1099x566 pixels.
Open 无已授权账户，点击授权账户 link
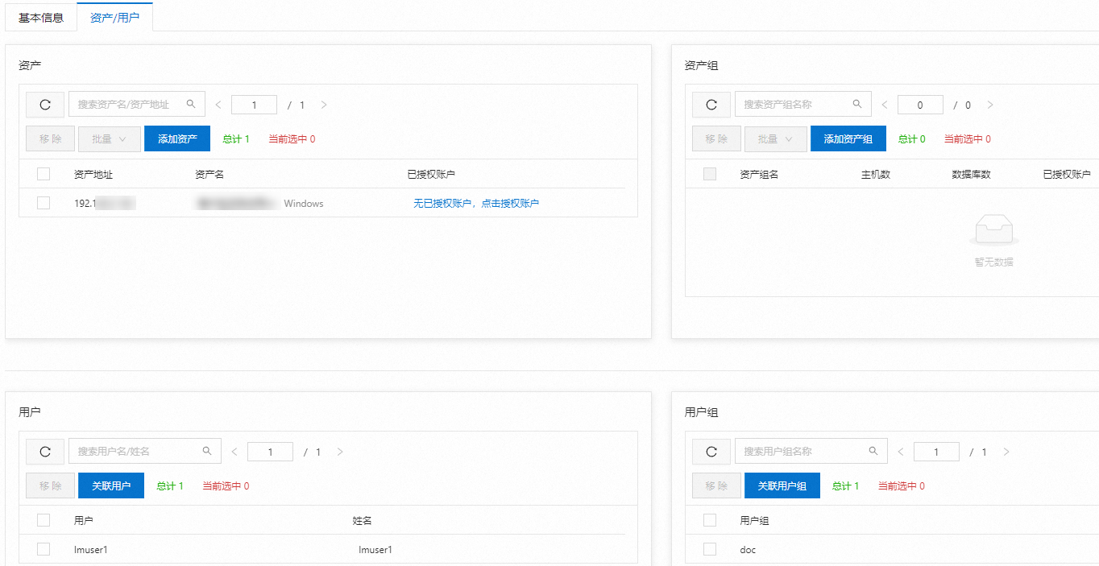(476, 204)
